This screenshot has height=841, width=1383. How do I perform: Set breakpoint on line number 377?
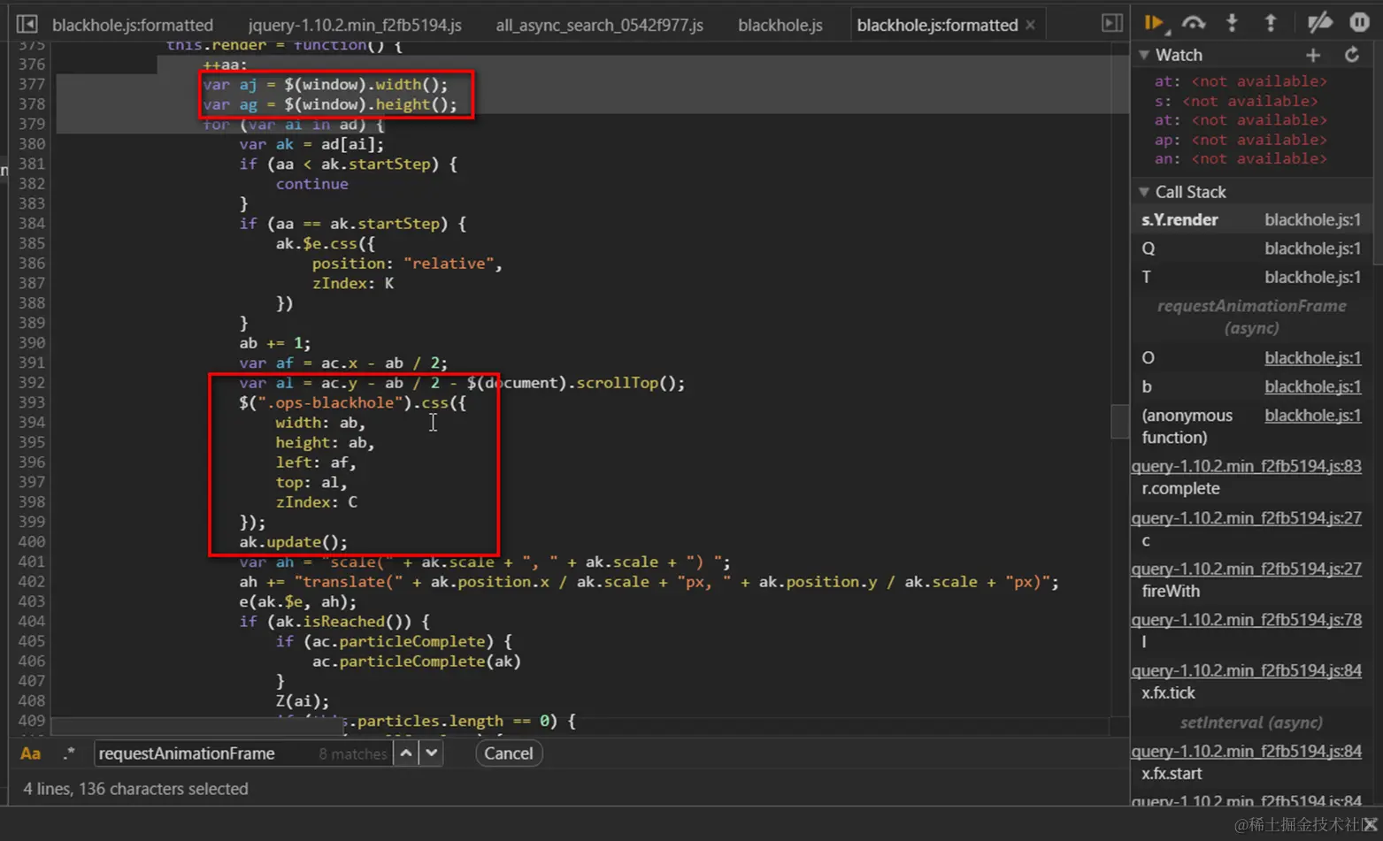point(32,85)
